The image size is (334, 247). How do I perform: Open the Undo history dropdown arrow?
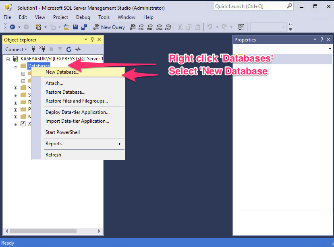pyautogui.click(x=217, y=27)
